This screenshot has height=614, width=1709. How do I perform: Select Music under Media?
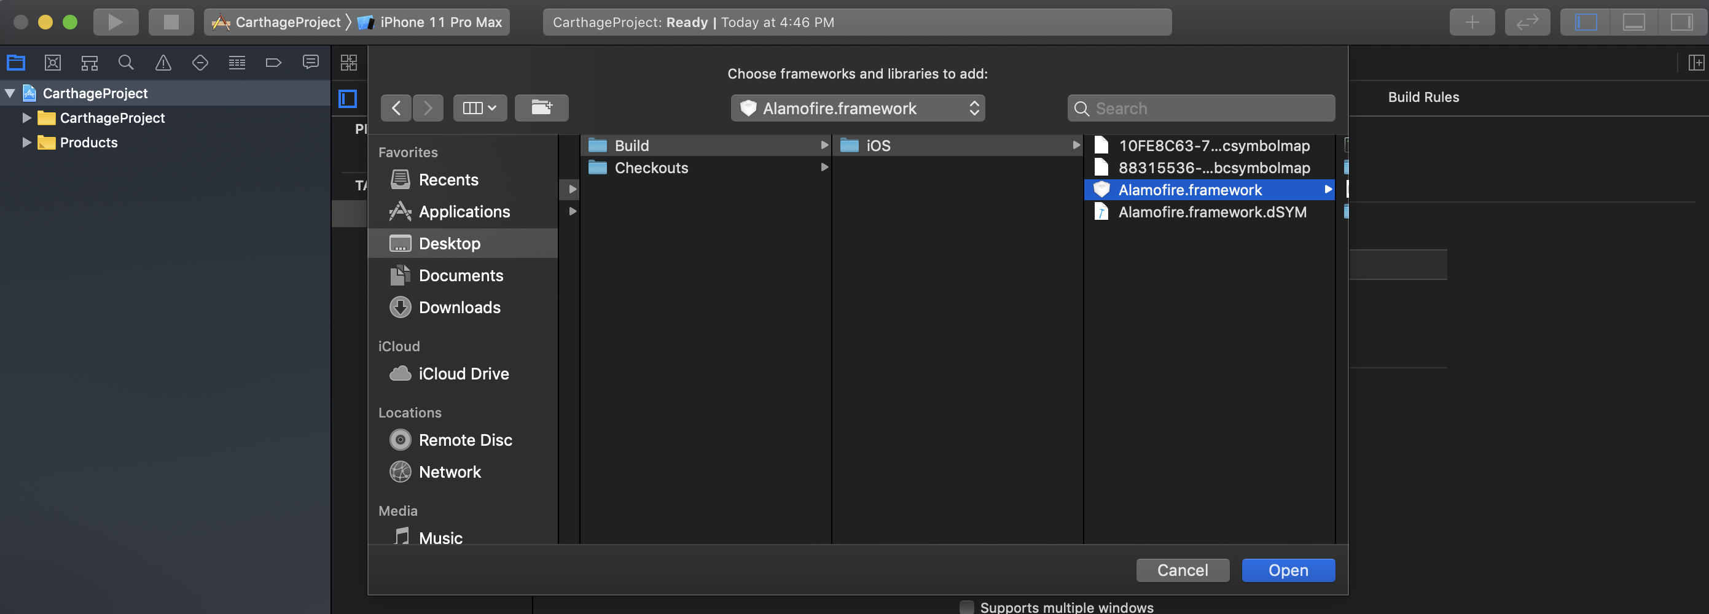(x=463, y=537)
